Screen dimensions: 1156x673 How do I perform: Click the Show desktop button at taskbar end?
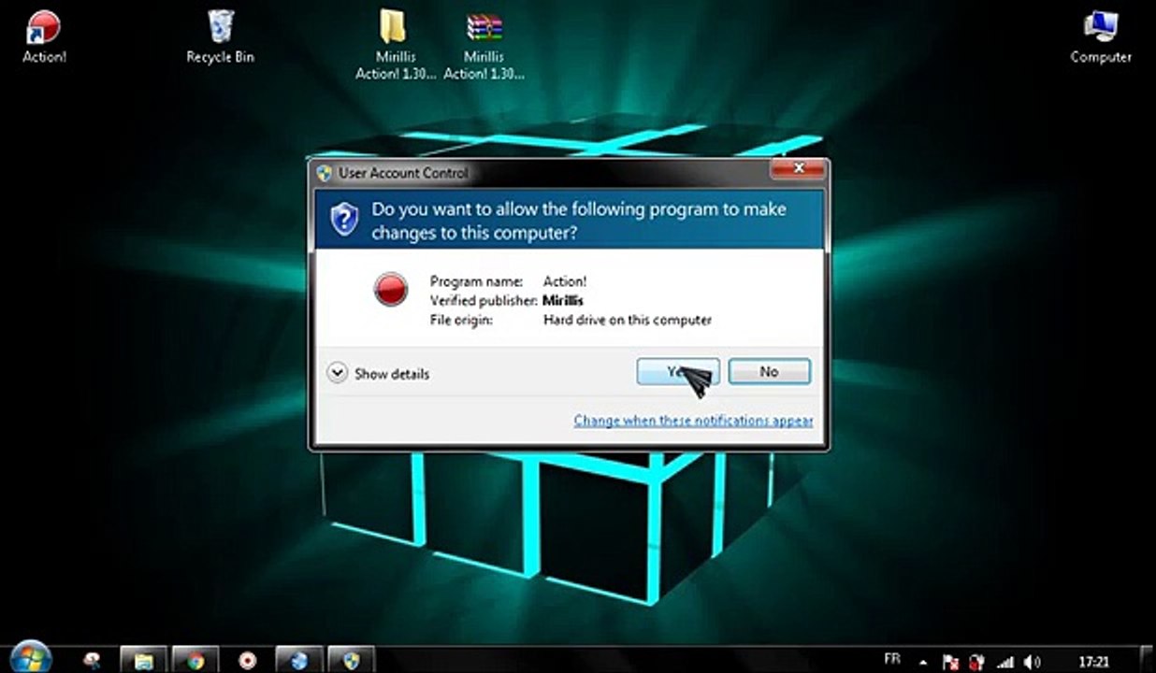click(1147, 660)
